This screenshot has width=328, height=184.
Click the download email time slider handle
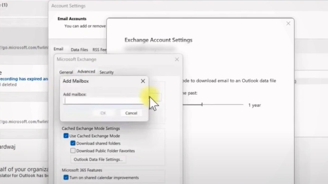(202, 105)
